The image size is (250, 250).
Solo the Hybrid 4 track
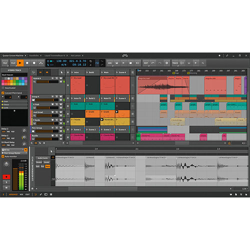pyautogui.click(x=56, y=78)
